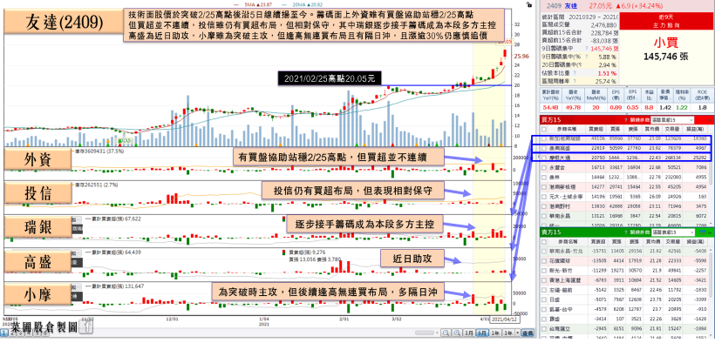Image resolution: width=715 pixels, height=343 pixels.
Task: Click the 還原 reset button
Action: pyautogui.click(x=528, y=333)
